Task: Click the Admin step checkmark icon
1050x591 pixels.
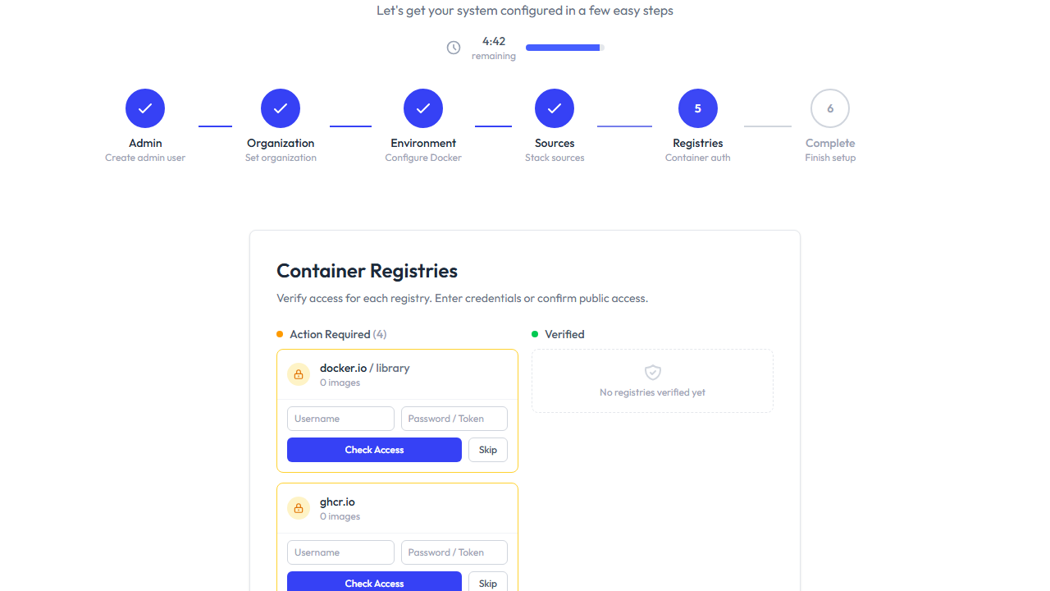Action: [145, 108]
